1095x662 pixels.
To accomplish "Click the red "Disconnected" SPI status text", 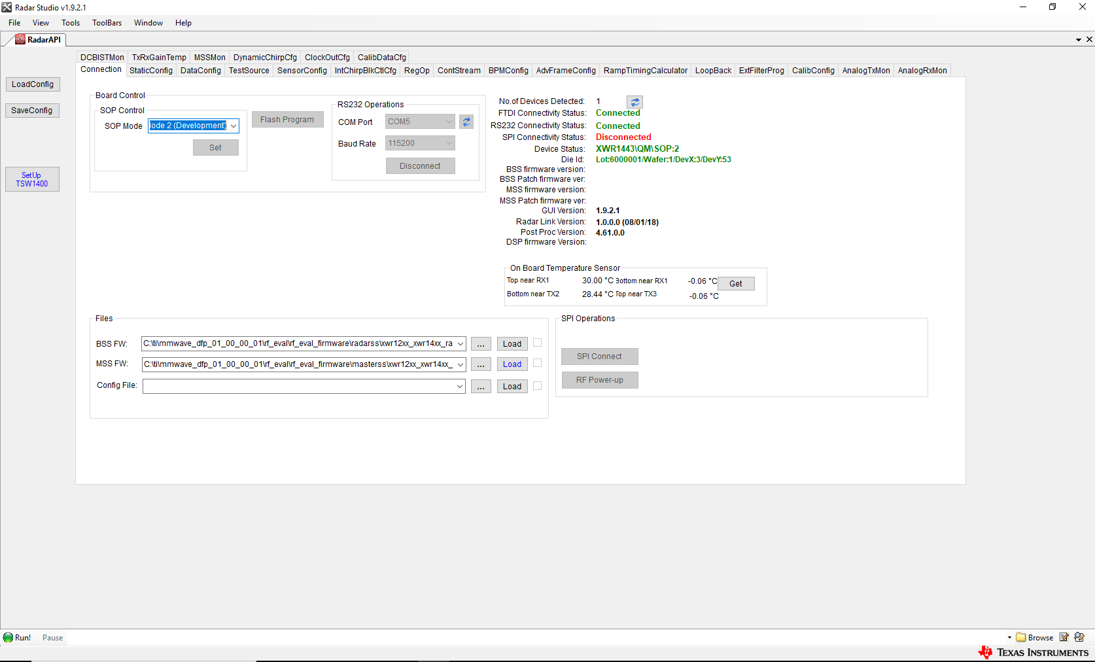I will [623, 137].
